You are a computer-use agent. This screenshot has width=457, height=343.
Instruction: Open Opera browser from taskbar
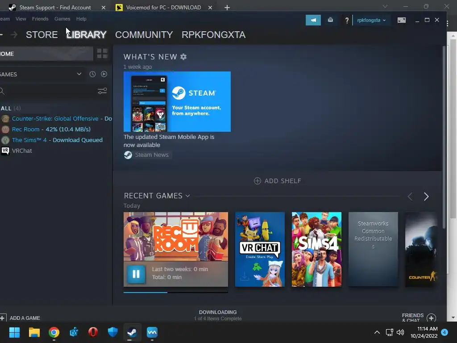pos(93,332)
